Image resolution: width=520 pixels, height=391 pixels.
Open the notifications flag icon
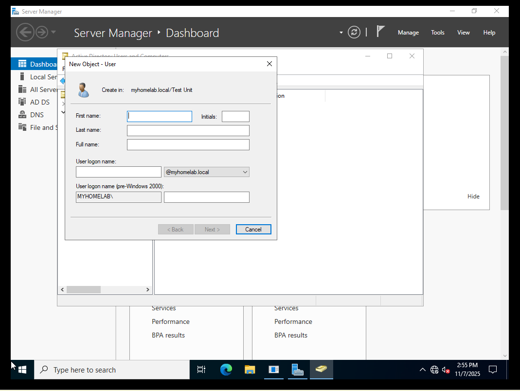pos(381,32)
